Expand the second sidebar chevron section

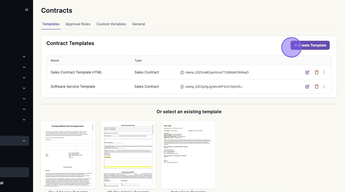(24, 67)
